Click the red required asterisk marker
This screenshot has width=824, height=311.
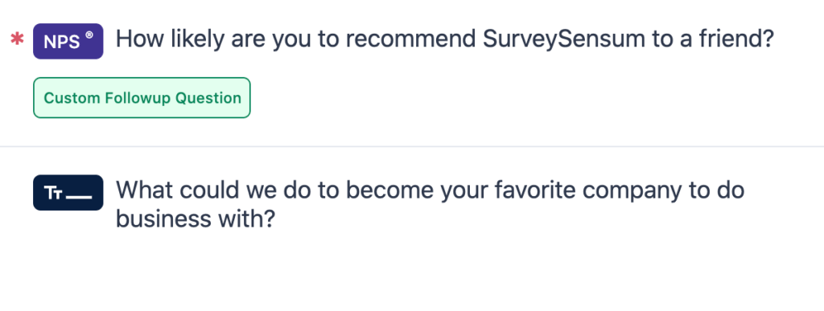click(x=18, y=40)
